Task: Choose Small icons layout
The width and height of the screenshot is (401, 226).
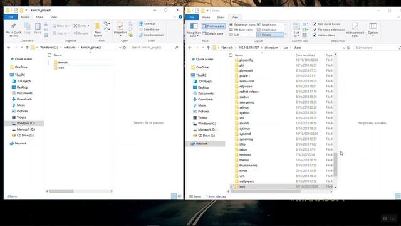Action: click(x=266, y=30)
